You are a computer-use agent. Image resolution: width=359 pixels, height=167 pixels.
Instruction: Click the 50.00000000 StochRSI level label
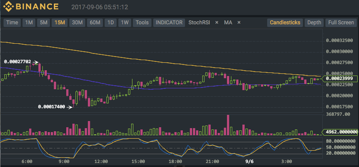(x=341, y=147)
